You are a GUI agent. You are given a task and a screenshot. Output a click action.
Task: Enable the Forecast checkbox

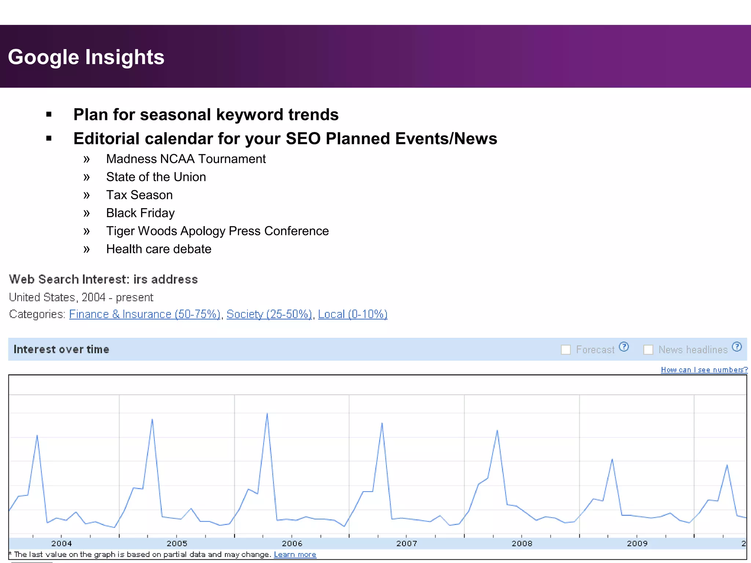tap(566, 350)
